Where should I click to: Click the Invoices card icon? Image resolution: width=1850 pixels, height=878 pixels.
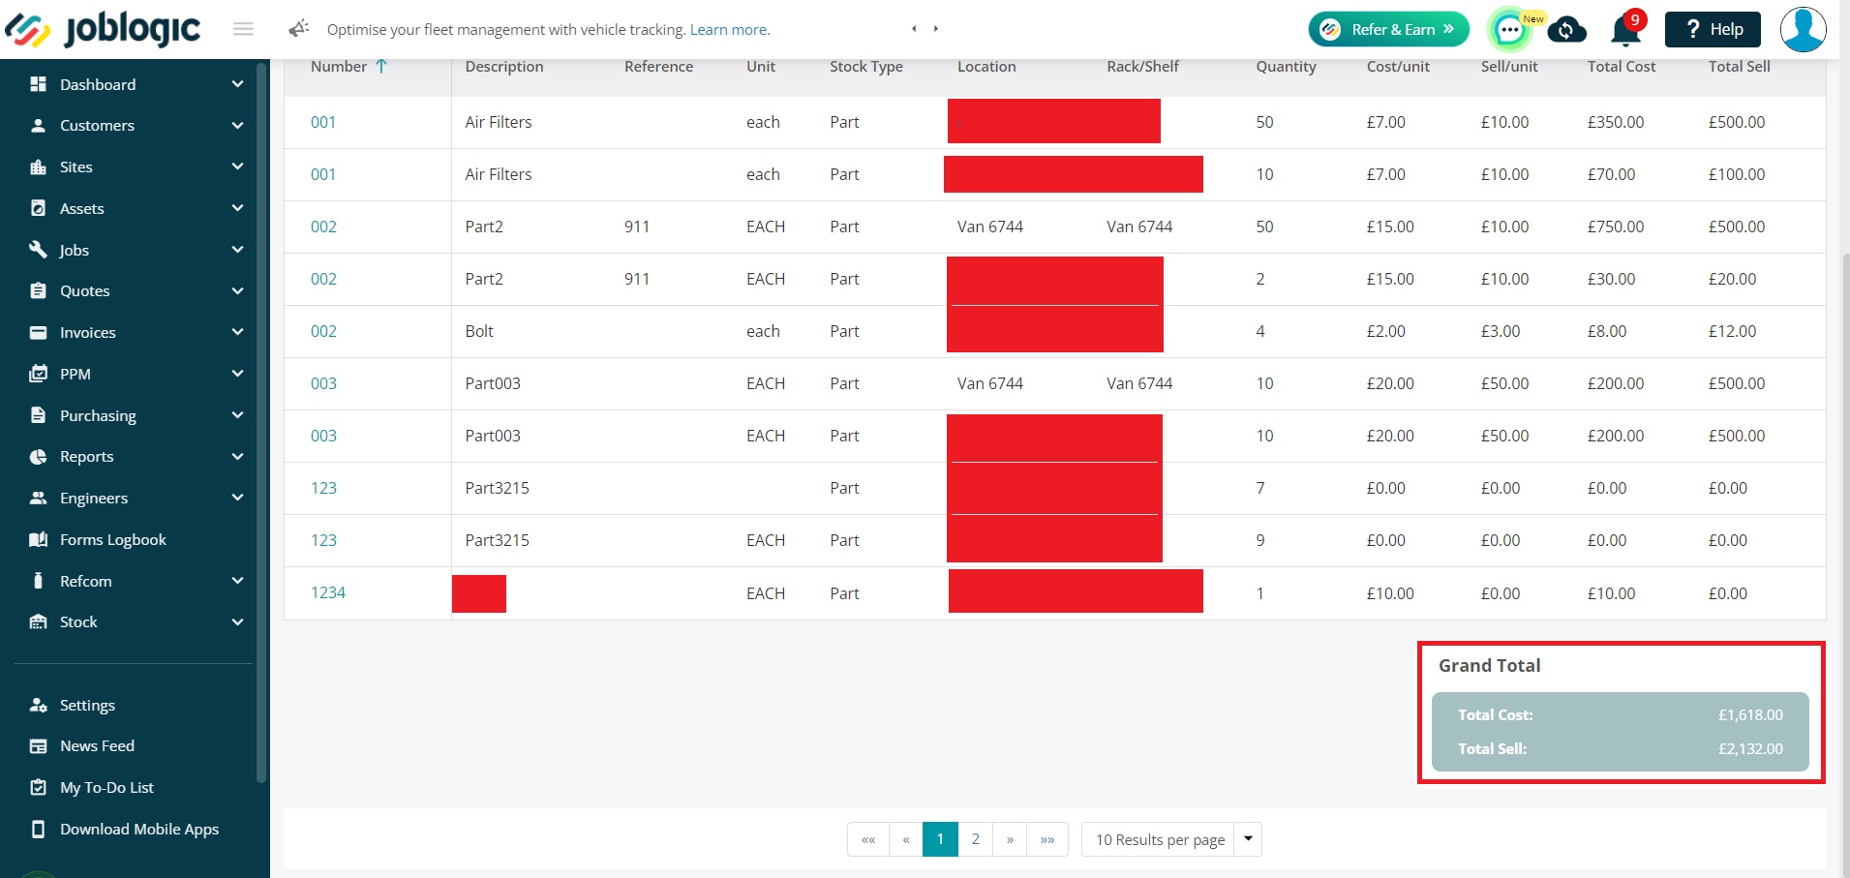(38, 332)
